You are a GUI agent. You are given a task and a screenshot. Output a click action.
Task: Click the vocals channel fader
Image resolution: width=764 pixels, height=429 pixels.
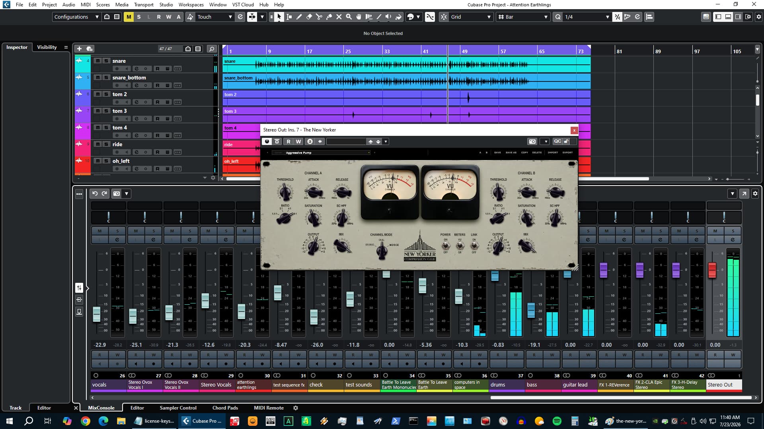(97, 314)
